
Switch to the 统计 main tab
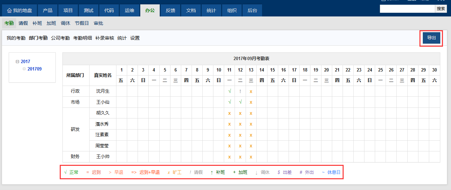click(x=211, y=10)
